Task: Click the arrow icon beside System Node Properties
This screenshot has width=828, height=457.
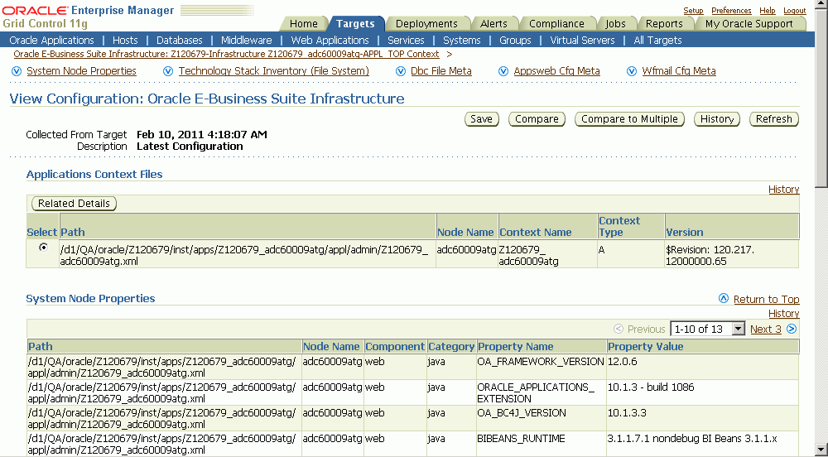Action: point(17,71)
